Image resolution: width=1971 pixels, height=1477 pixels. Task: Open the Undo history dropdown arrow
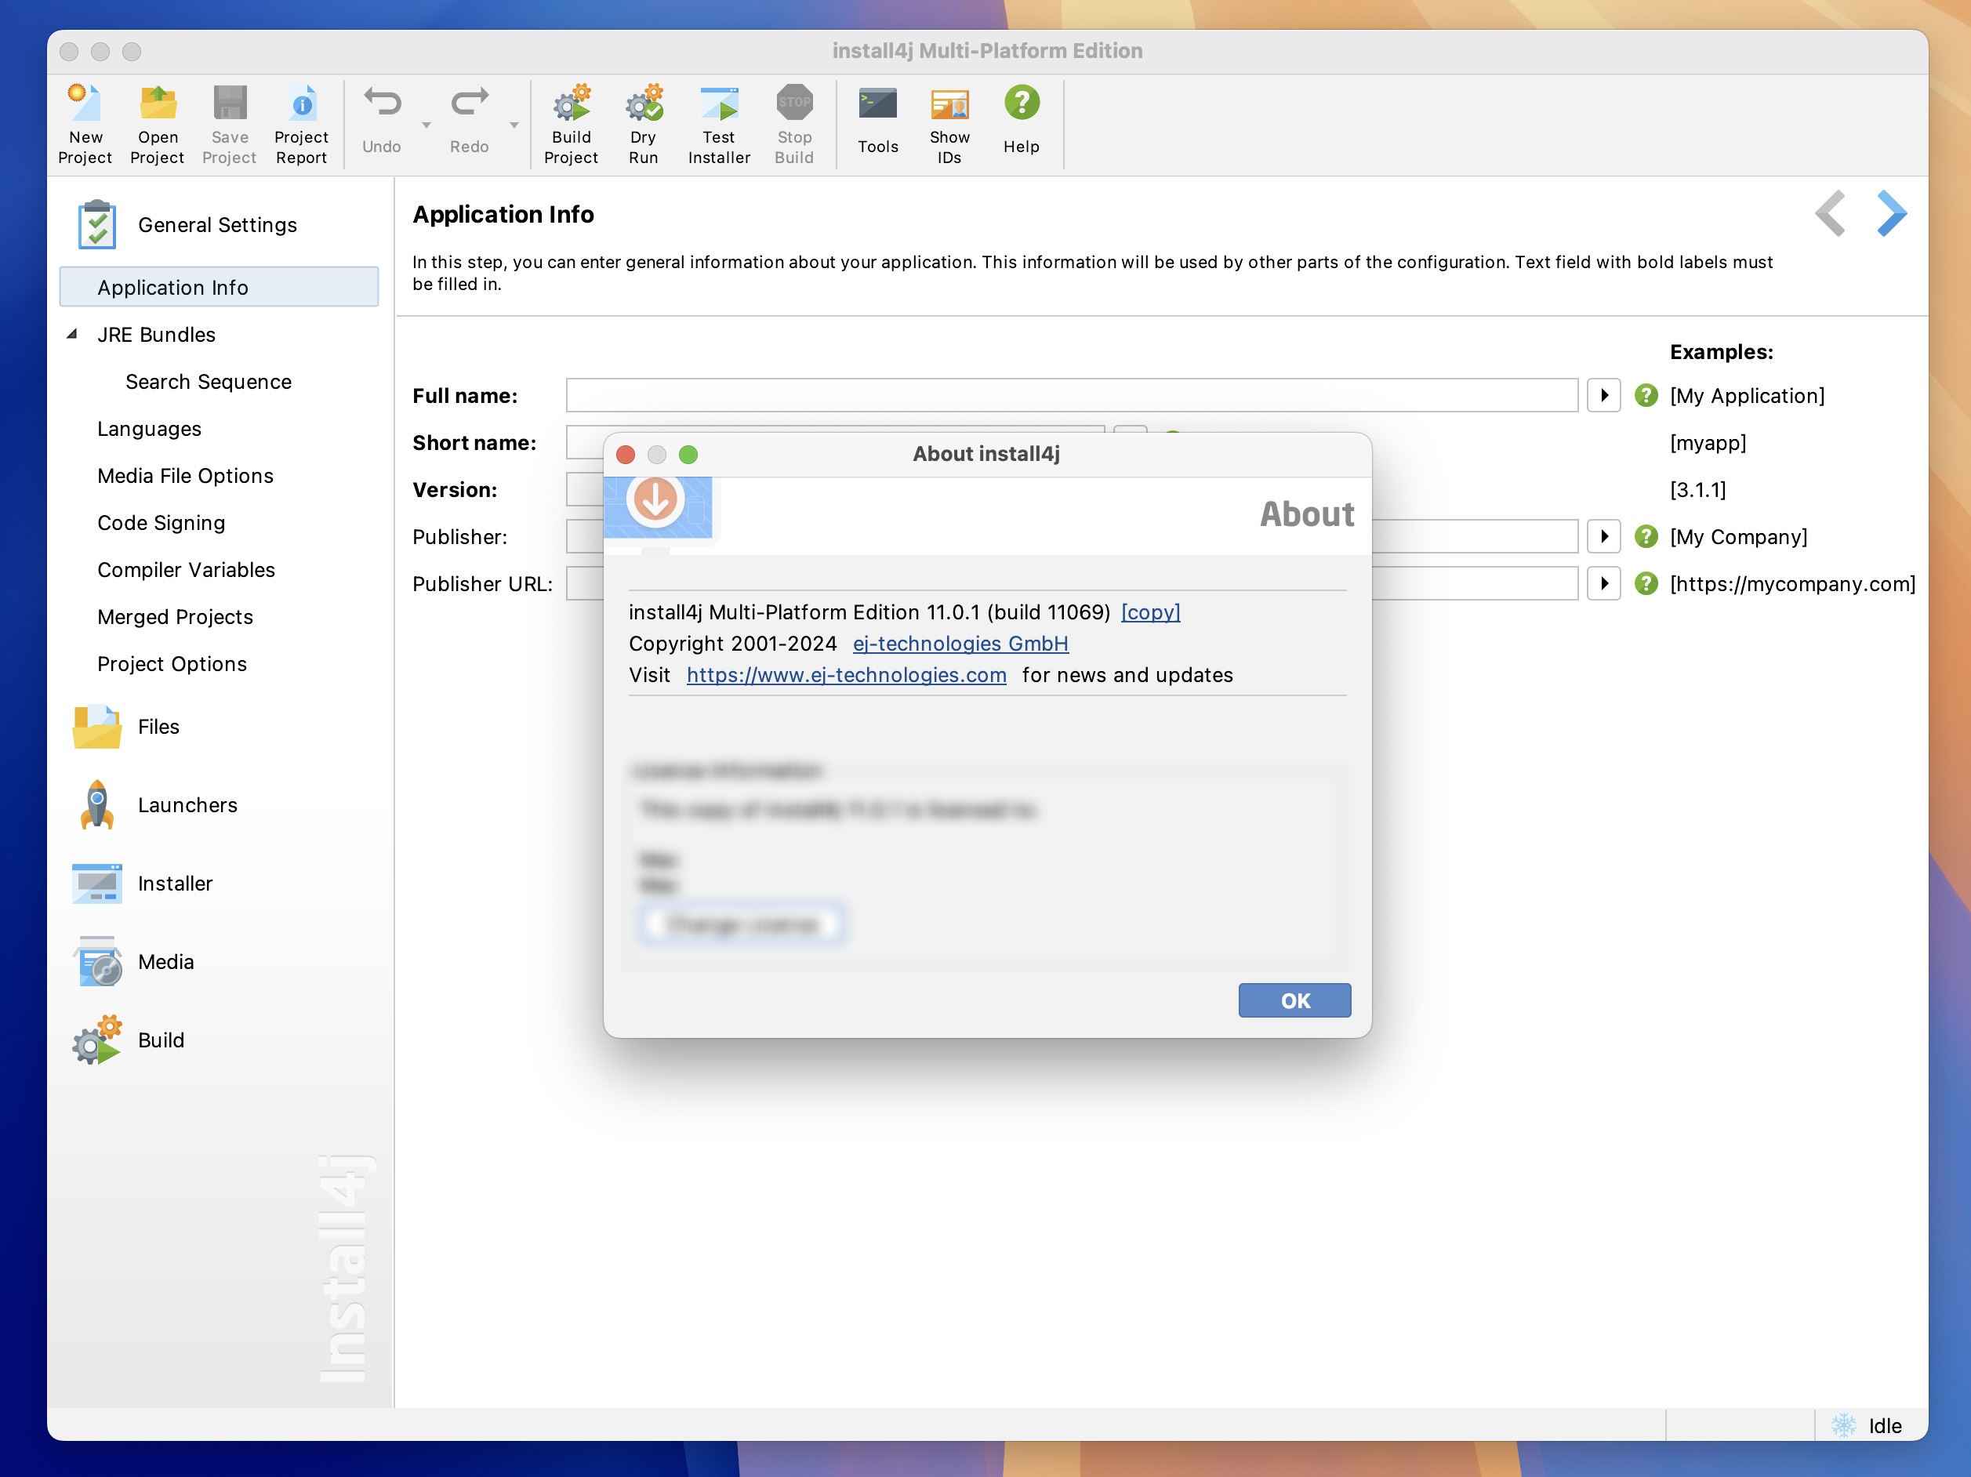click(x=426, y=125)
